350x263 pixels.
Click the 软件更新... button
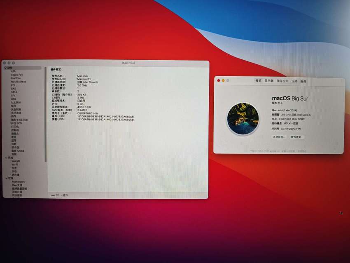tap(297, 137)
